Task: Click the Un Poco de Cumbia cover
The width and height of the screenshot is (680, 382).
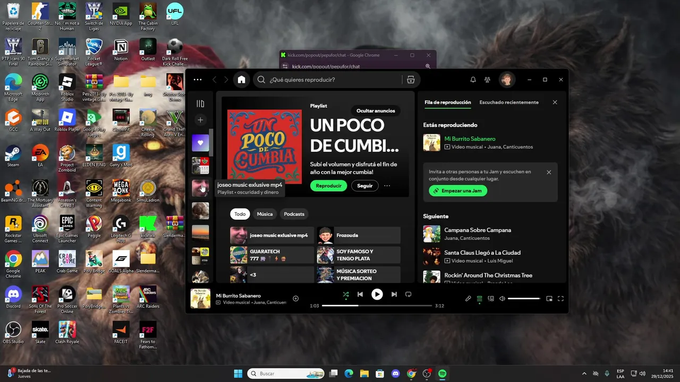Action: tap(265, 146)
